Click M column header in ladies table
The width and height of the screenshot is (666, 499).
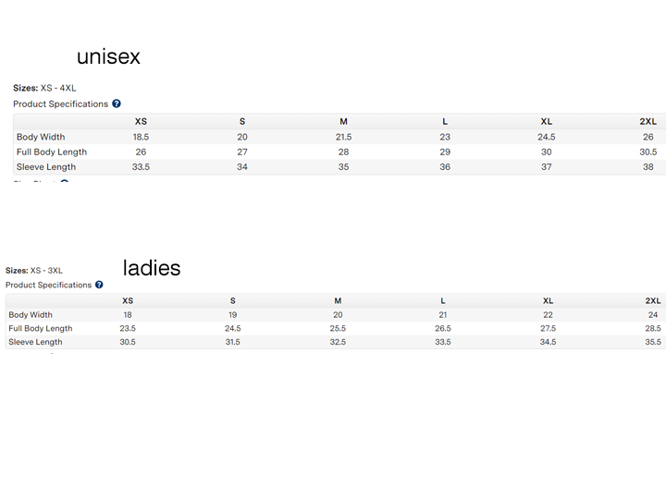click(x=338, y=301)
